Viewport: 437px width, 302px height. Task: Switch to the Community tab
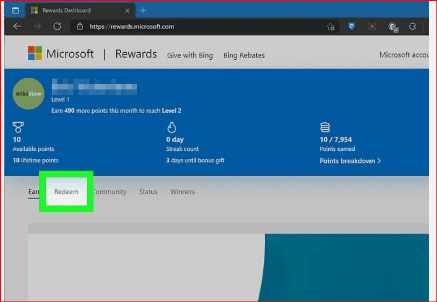109,192
